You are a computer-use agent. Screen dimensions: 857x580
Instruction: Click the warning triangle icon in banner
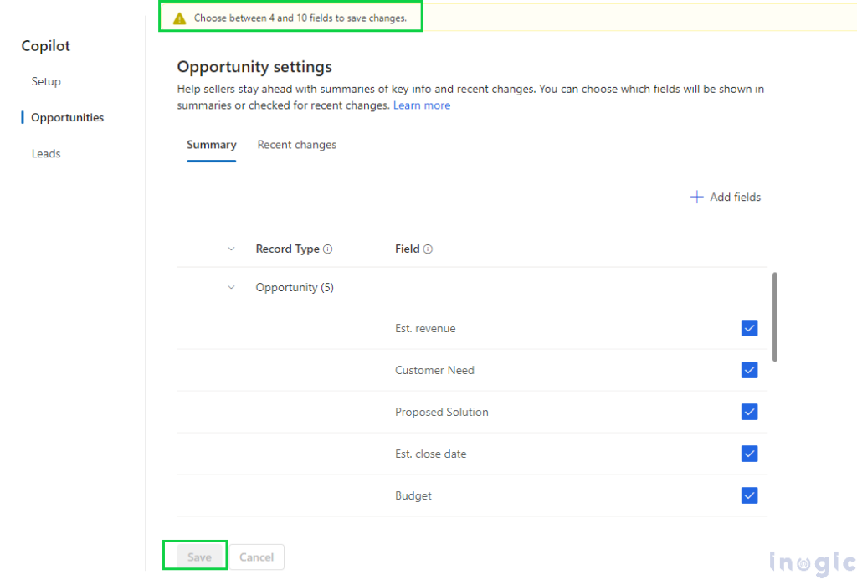pos(180,18)
